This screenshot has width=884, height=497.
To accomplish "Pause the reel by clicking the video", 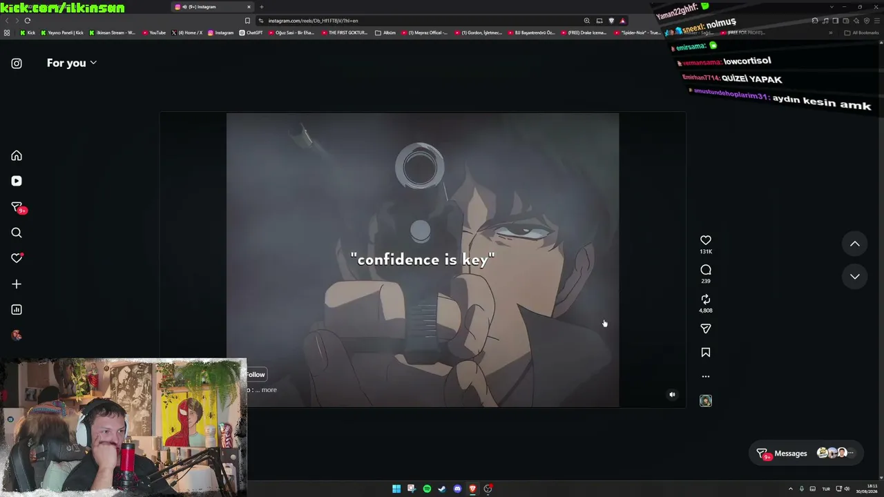I will click(423, 260).
